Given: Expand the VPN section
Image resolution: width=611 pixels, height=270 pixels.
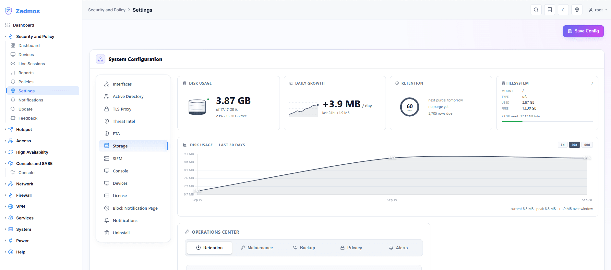Looking at the screenshot, I should coord(5,206).
